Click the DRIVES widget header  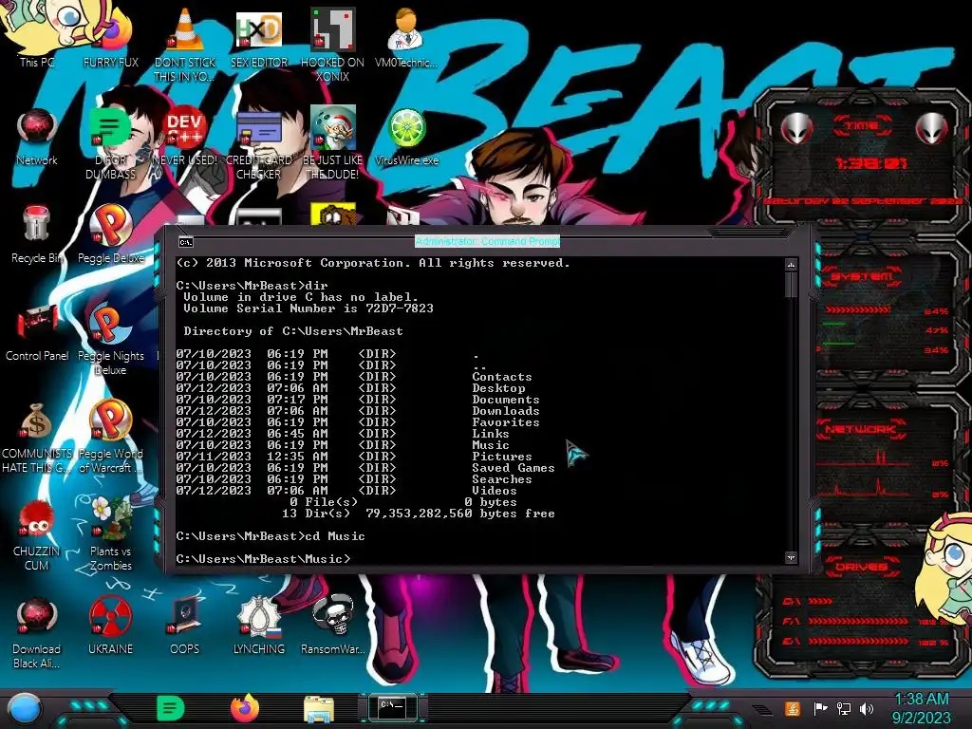click(861, 567)
